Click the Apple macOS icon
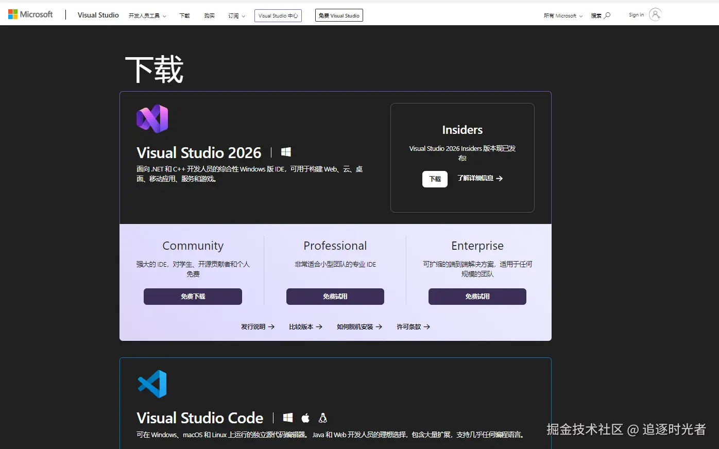Image resolution: width=719 pixels, height=449 pixels. click(305, 418)
